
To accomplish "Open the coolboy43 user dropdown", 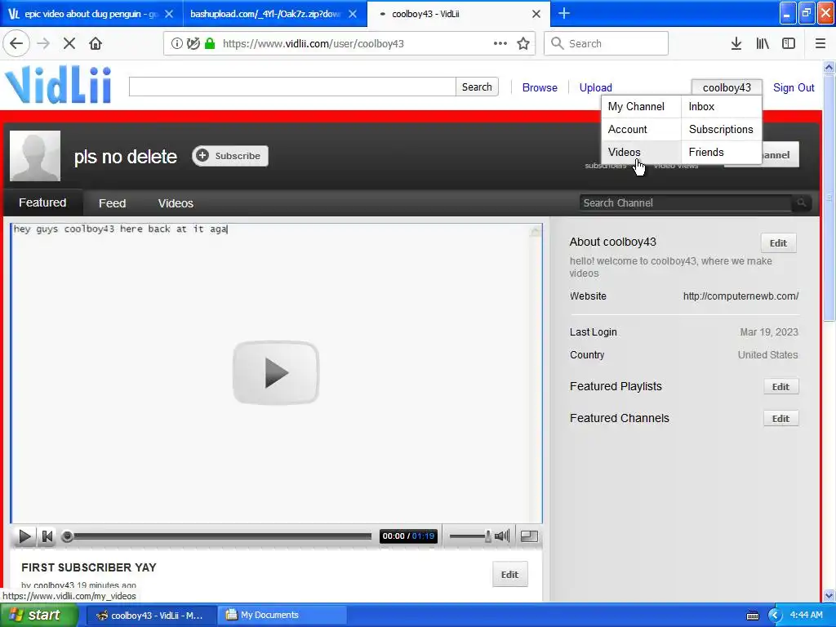I will (x=726, y=87).
